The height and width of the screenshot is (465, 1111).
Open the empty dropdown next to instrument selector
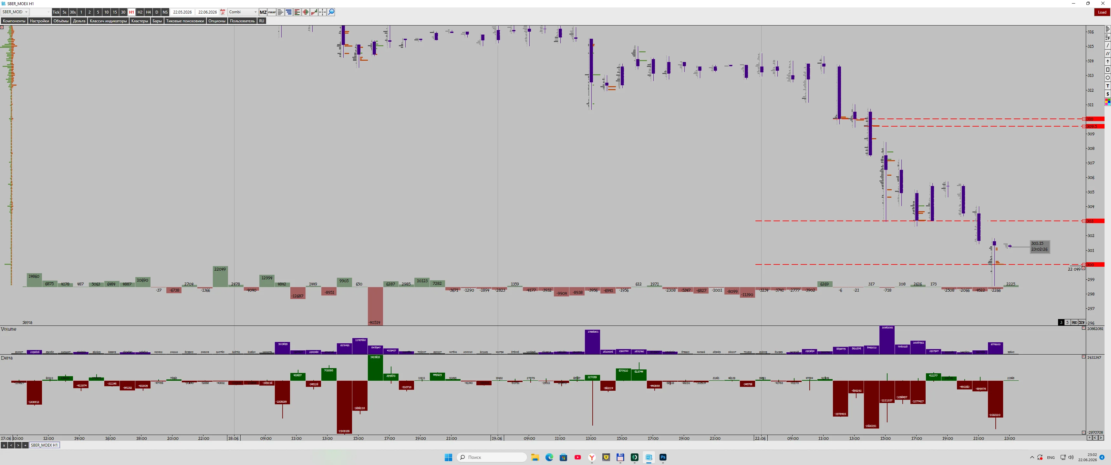40,12
